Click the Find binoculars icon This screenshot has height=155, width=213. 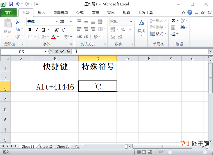point(183,27)
